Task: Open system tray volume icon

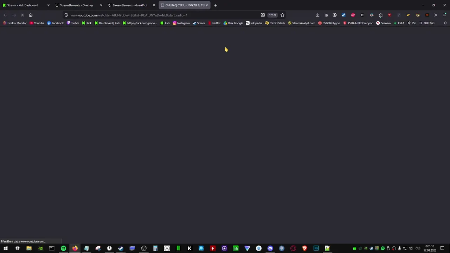Action: [411, 248]
